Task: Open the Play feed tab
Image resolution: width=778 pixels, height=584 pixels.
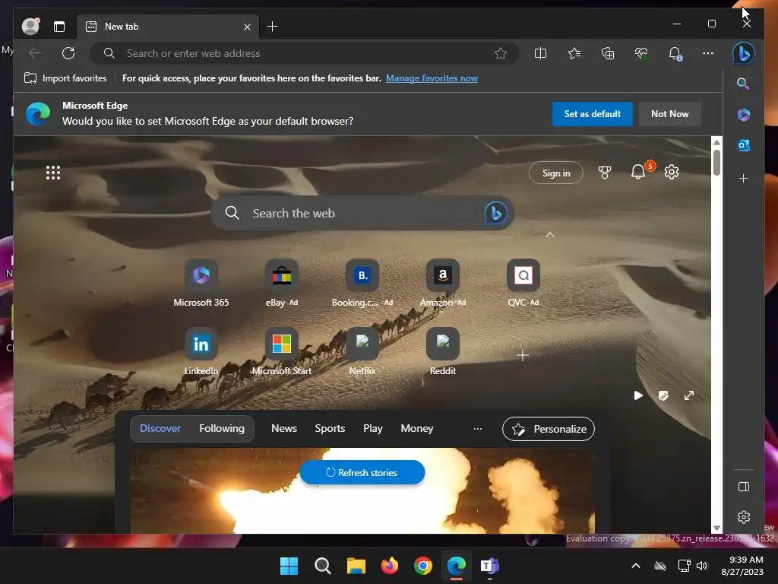Action: point(372,428)
